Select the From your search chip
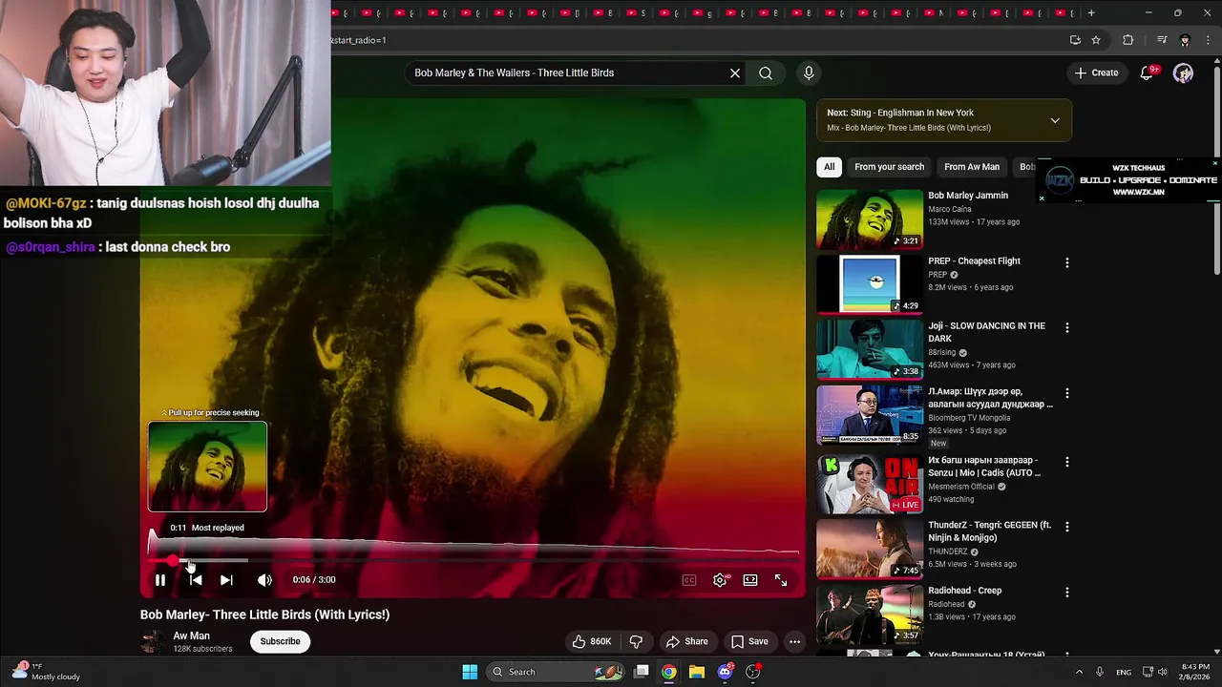 (889, 167)
